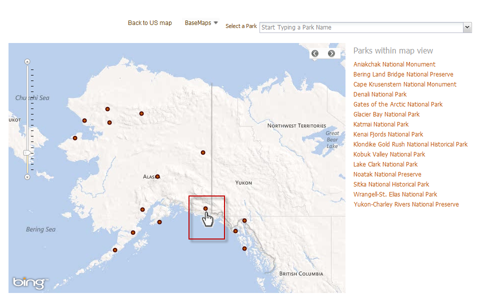Click the zoom slider handle

point(27,152)
